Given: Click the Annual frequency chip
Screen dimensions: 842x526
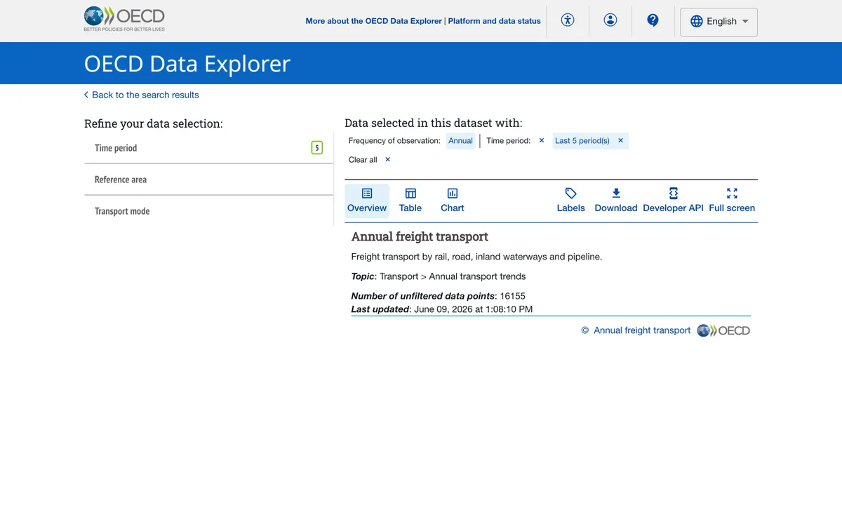Looking at the screenshot, I should 461,141.
